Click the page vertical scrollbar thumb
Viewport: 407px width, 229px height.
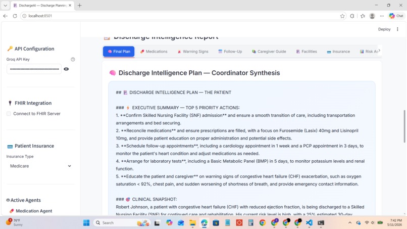404,126
